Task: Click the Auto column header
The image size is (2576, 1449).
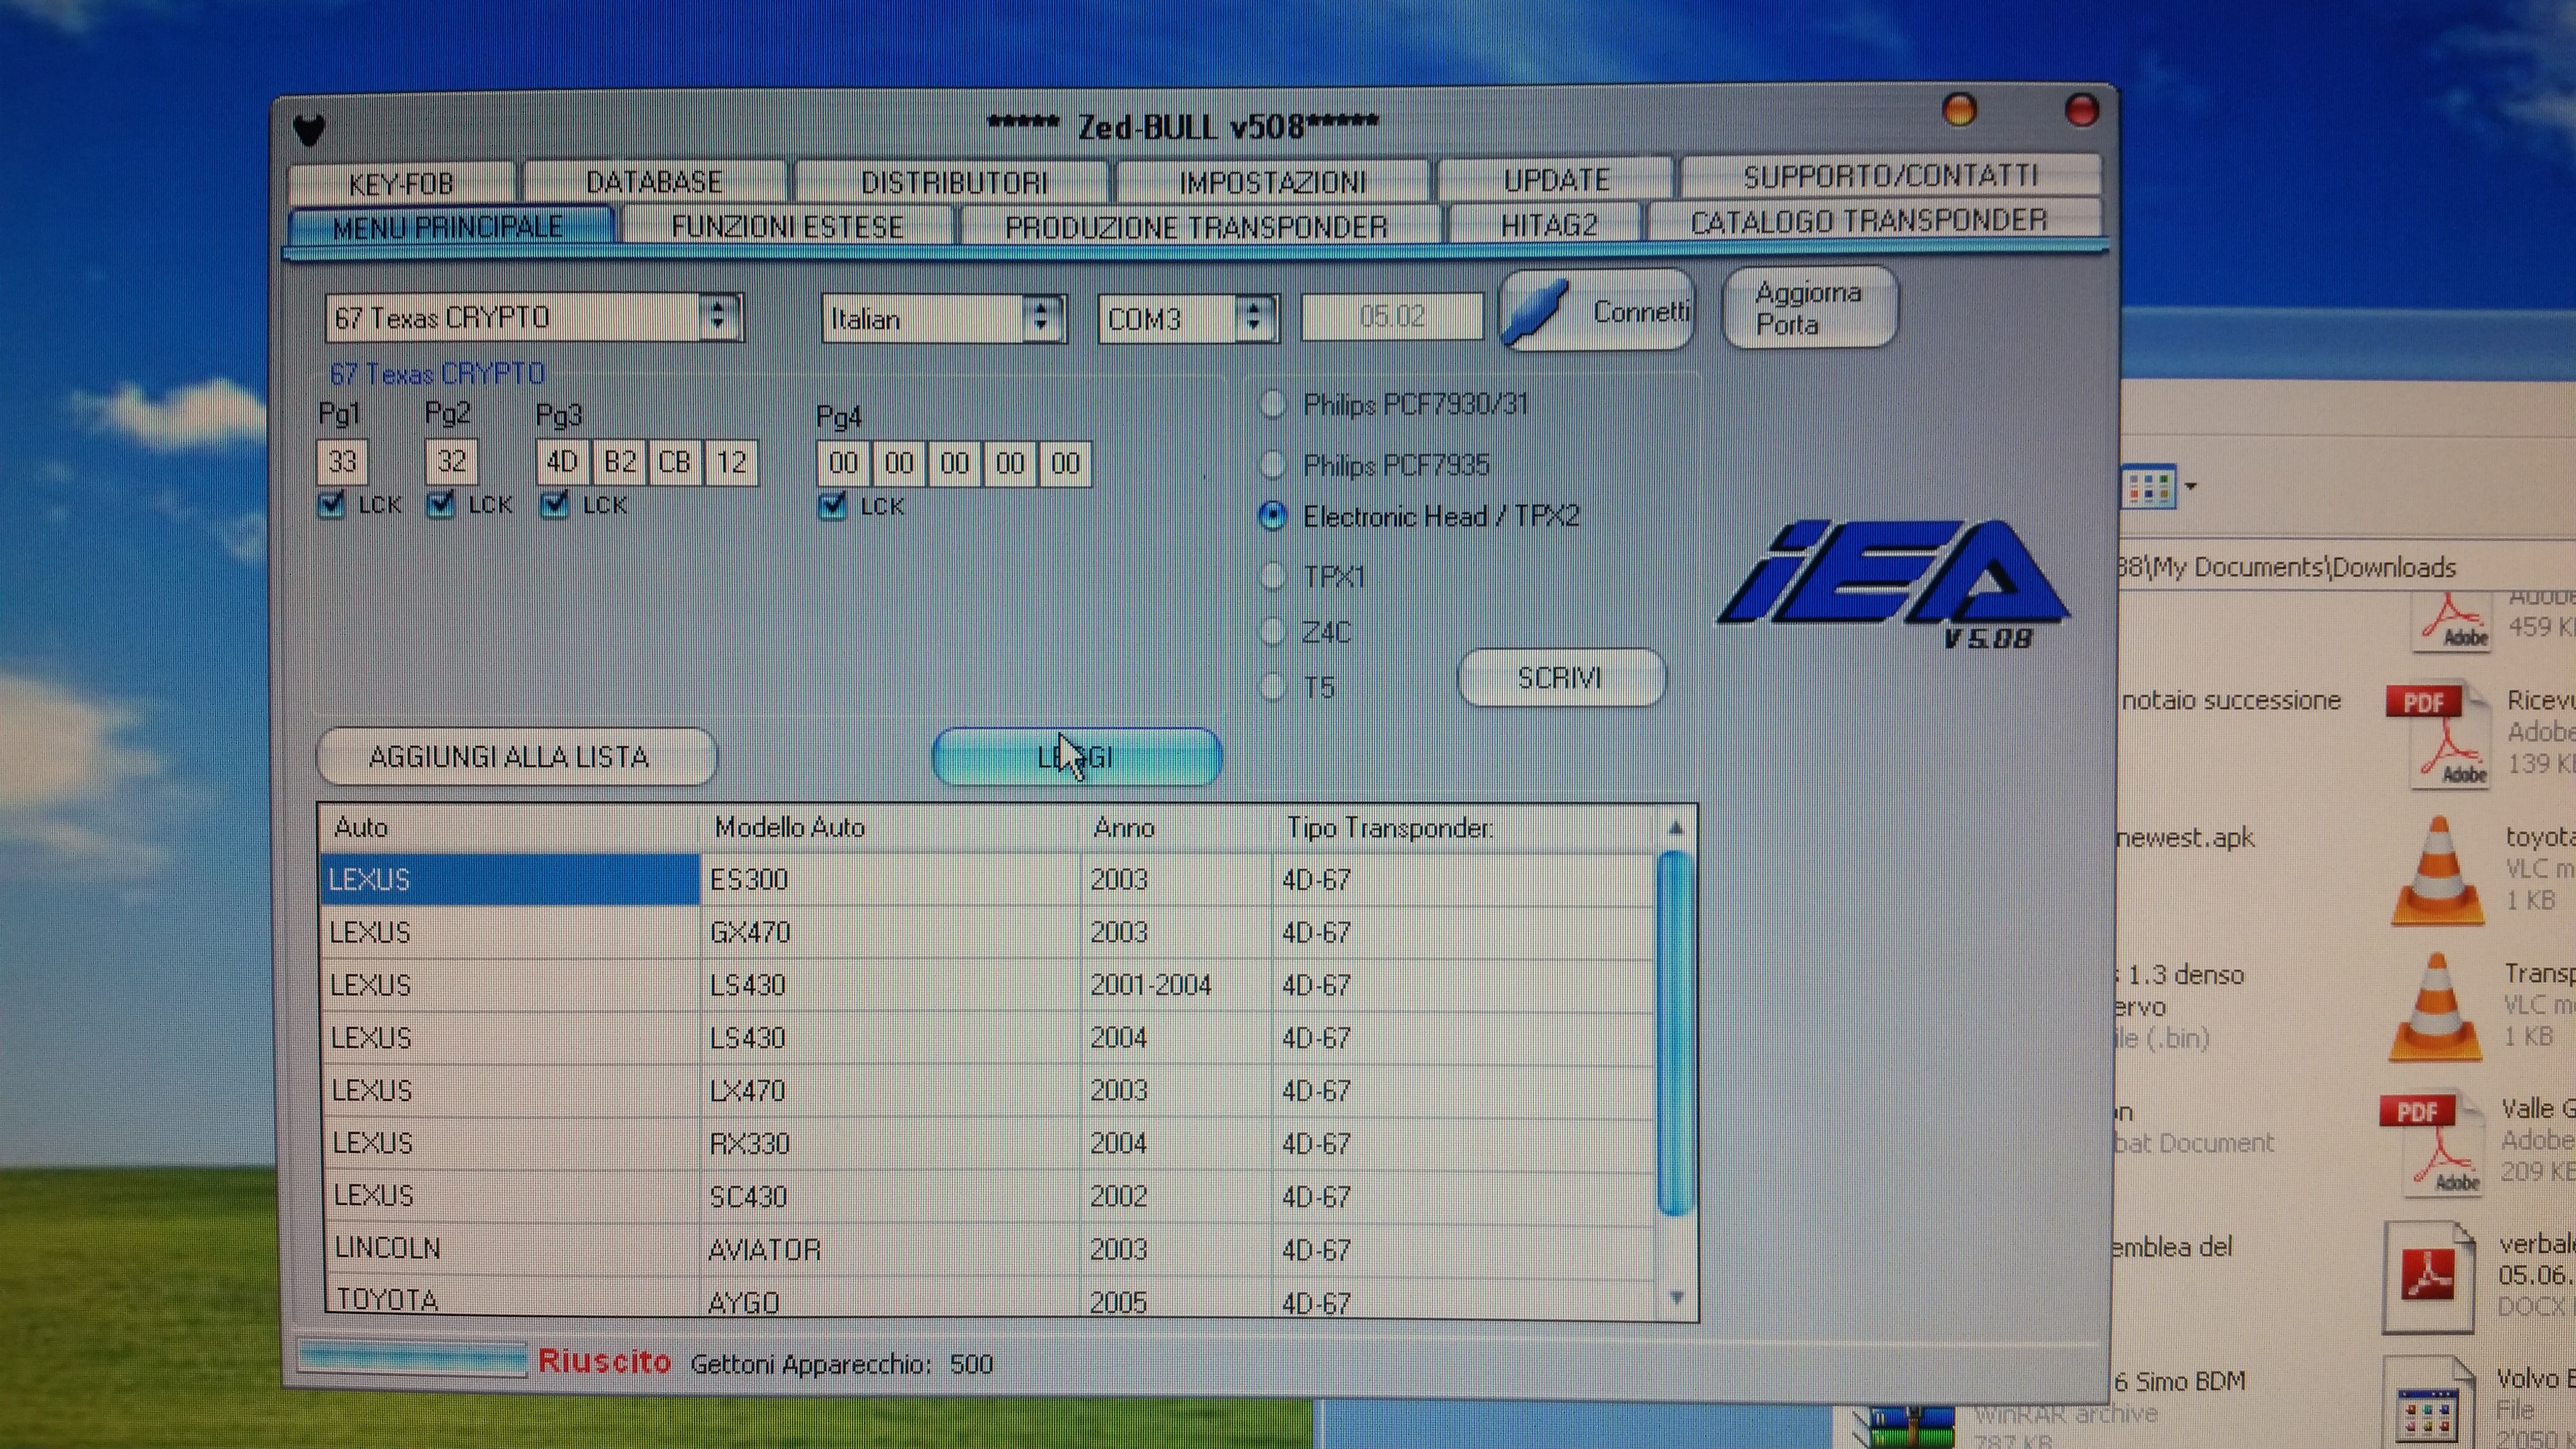Action: 510,827
